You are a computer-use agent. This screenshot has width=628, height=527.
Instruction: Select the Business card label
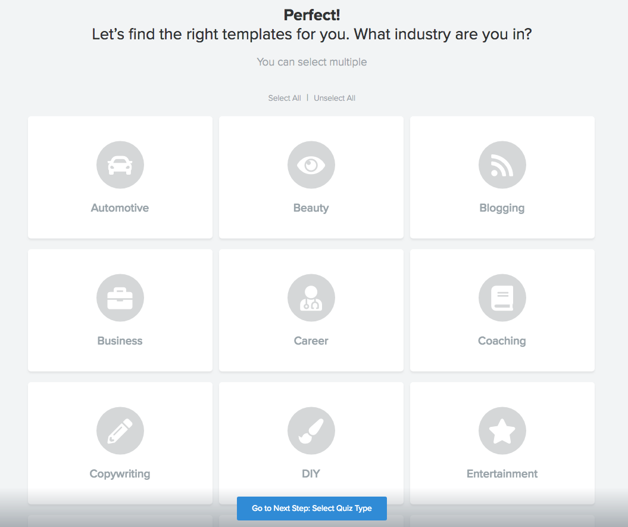120,341
